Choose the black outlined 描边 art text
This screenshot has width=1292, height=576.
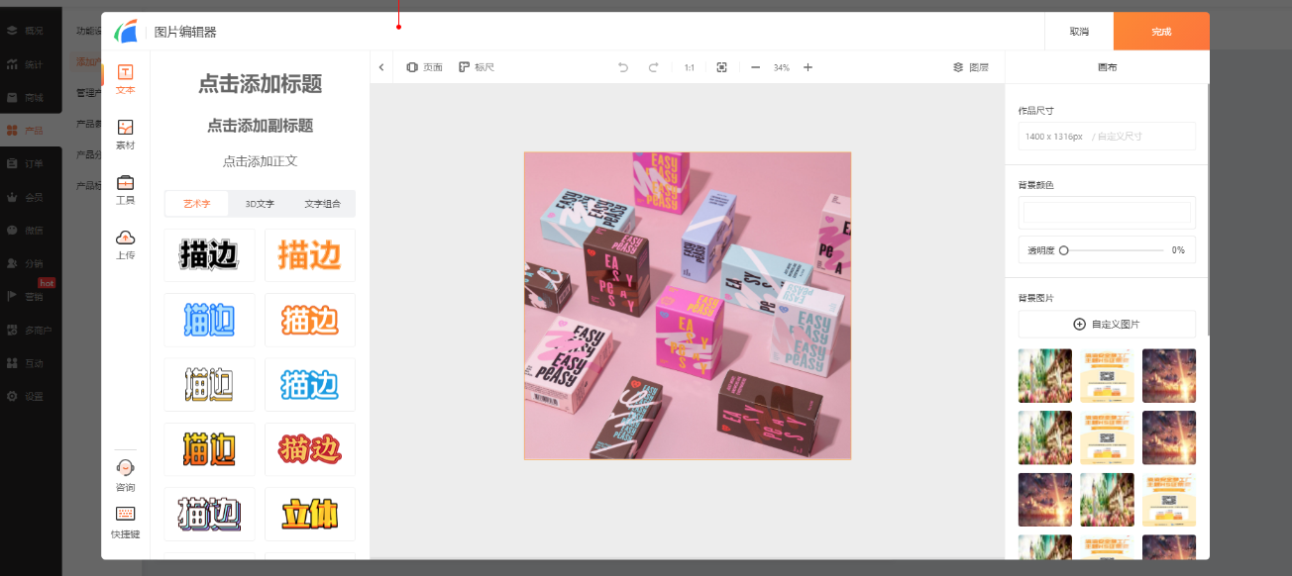click(209, 255)
